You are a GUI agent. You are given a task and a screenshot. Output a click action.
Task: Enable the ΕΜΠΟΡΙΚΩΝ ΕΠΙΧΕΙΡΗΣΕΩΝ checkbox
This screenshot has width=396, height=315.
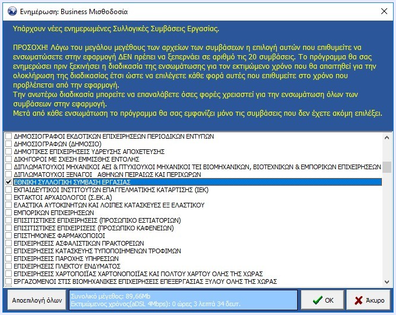click(x=8, y=213)
